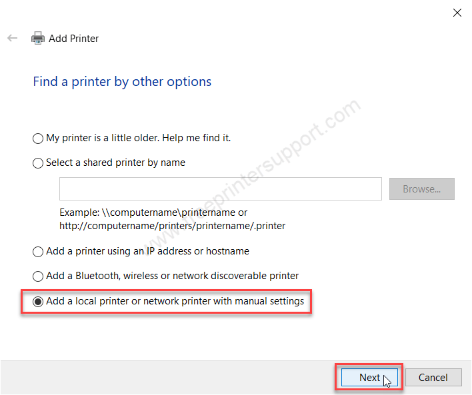Click the 'Add Printer' title text
This screenshot has width=472, height=395.
point(74,39)
